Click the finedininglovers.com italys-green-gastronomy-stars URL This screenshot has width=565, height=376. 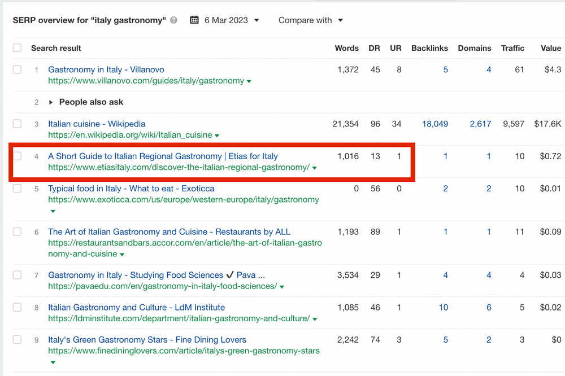coord(184,351)
